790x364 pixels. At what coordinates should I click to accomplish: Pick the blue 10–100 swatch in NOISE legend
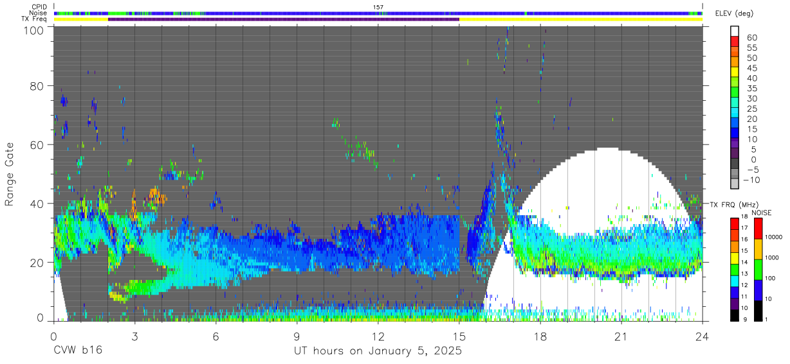point(758,290)
